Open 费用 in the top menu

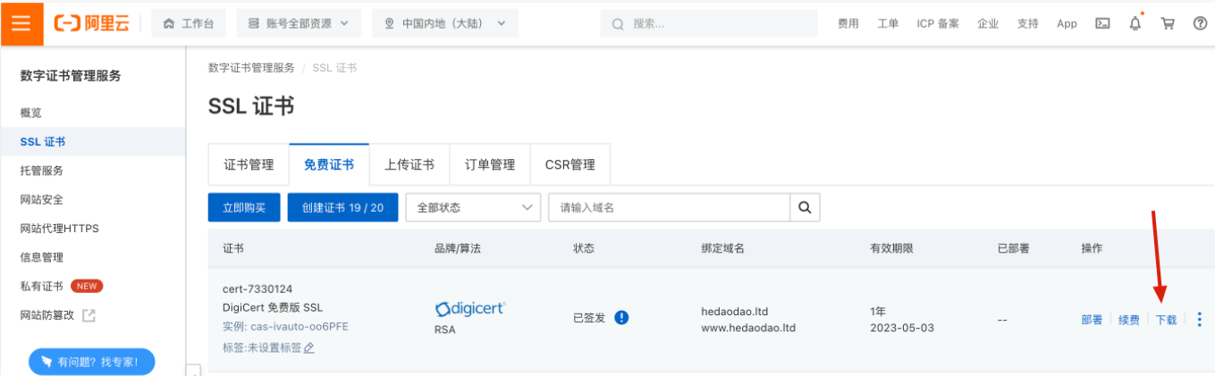(848, 24)
